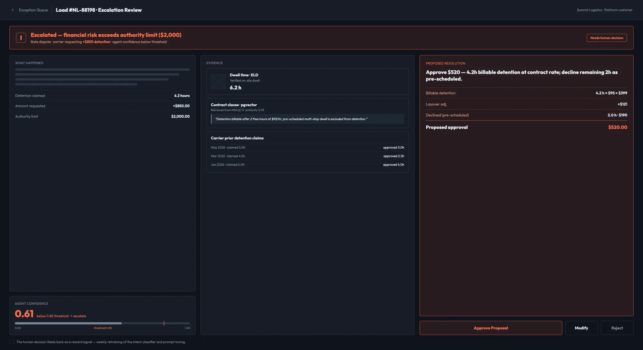Click the agent confidence progress bar
This screenshot has width=643, height=350.
(x=102, y=323)
